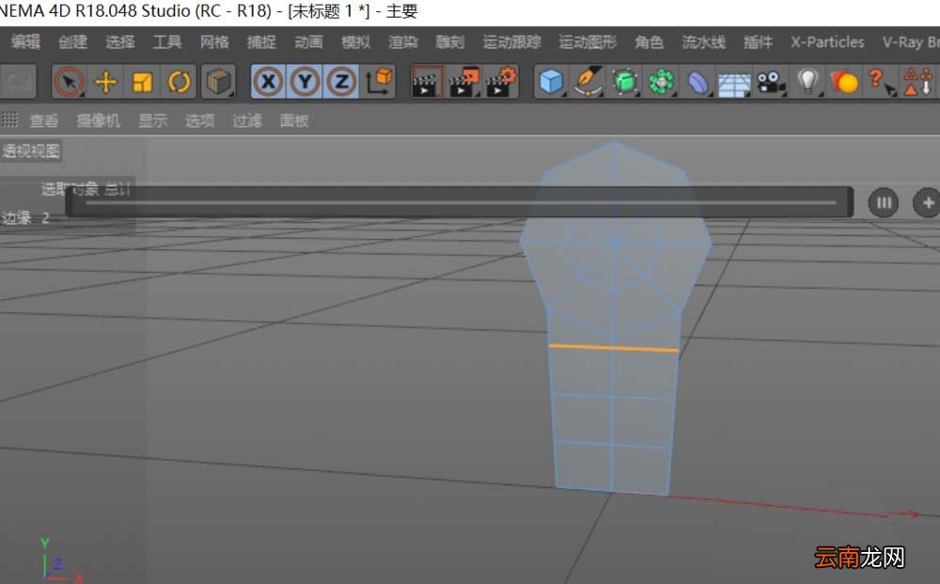Click the viewport menu grip dots icon
940x584 pixels.
[x=10, y=119]
